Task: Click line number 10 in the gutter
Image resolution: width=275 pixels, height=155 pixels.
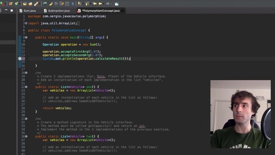Action: 23,44
